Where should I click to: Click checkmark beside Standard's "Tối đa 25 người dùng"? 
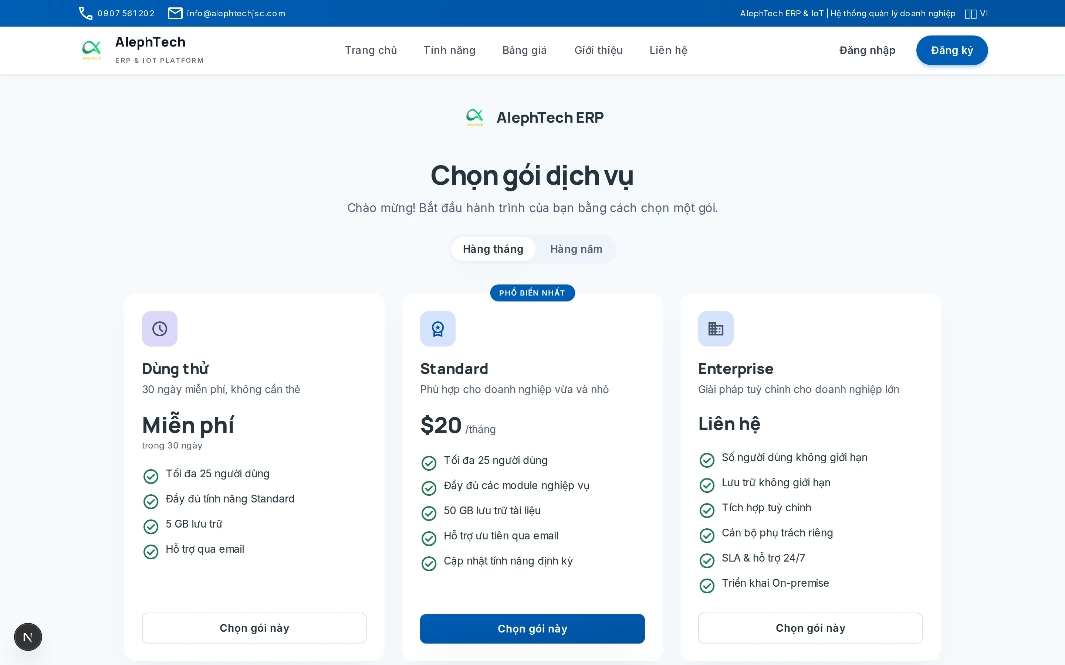click(429, 463)
